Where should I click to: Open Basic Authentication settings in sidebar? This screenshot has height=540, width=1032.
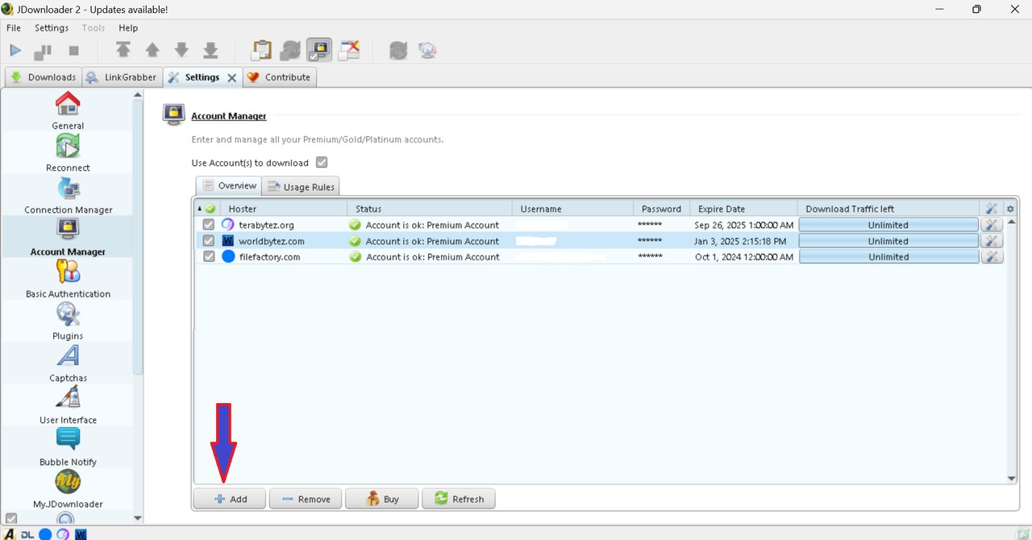(68, 278)
